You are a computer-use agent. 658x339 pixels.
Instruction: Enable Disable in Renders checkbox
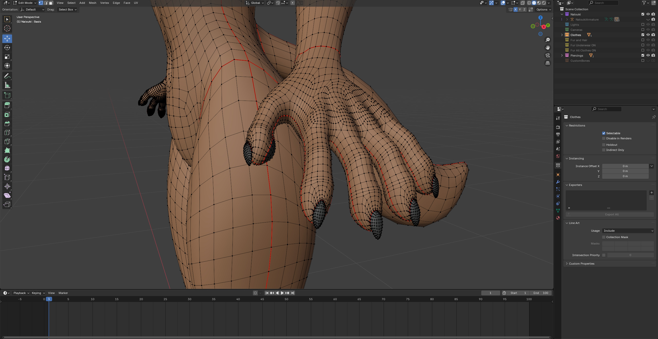604,138
